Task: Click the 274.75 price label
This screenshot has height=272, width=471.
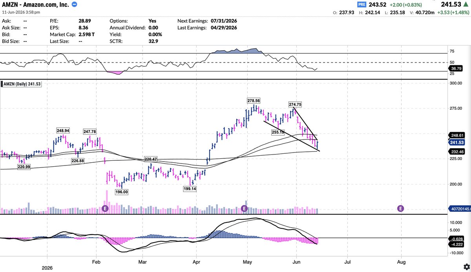Action: point(295,105)
